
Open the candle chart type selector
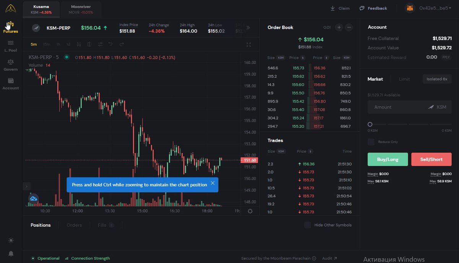click(x=79, y=44)
